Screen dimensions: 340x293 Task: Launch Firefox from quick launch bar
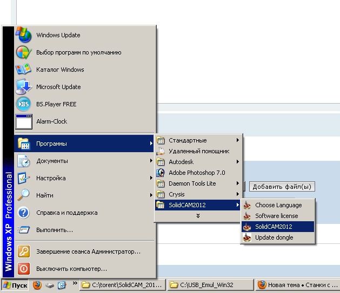pos(37,285)
